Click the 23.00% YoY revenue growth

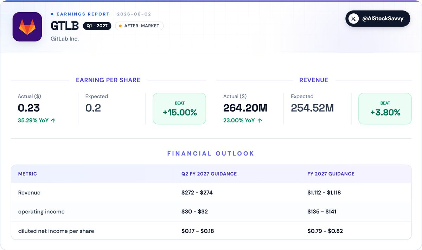[x=239, y=120]
